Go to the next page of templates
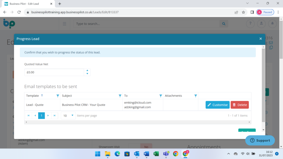The width and height of the screenshot is (283, 159). click(x=48, y=115)
